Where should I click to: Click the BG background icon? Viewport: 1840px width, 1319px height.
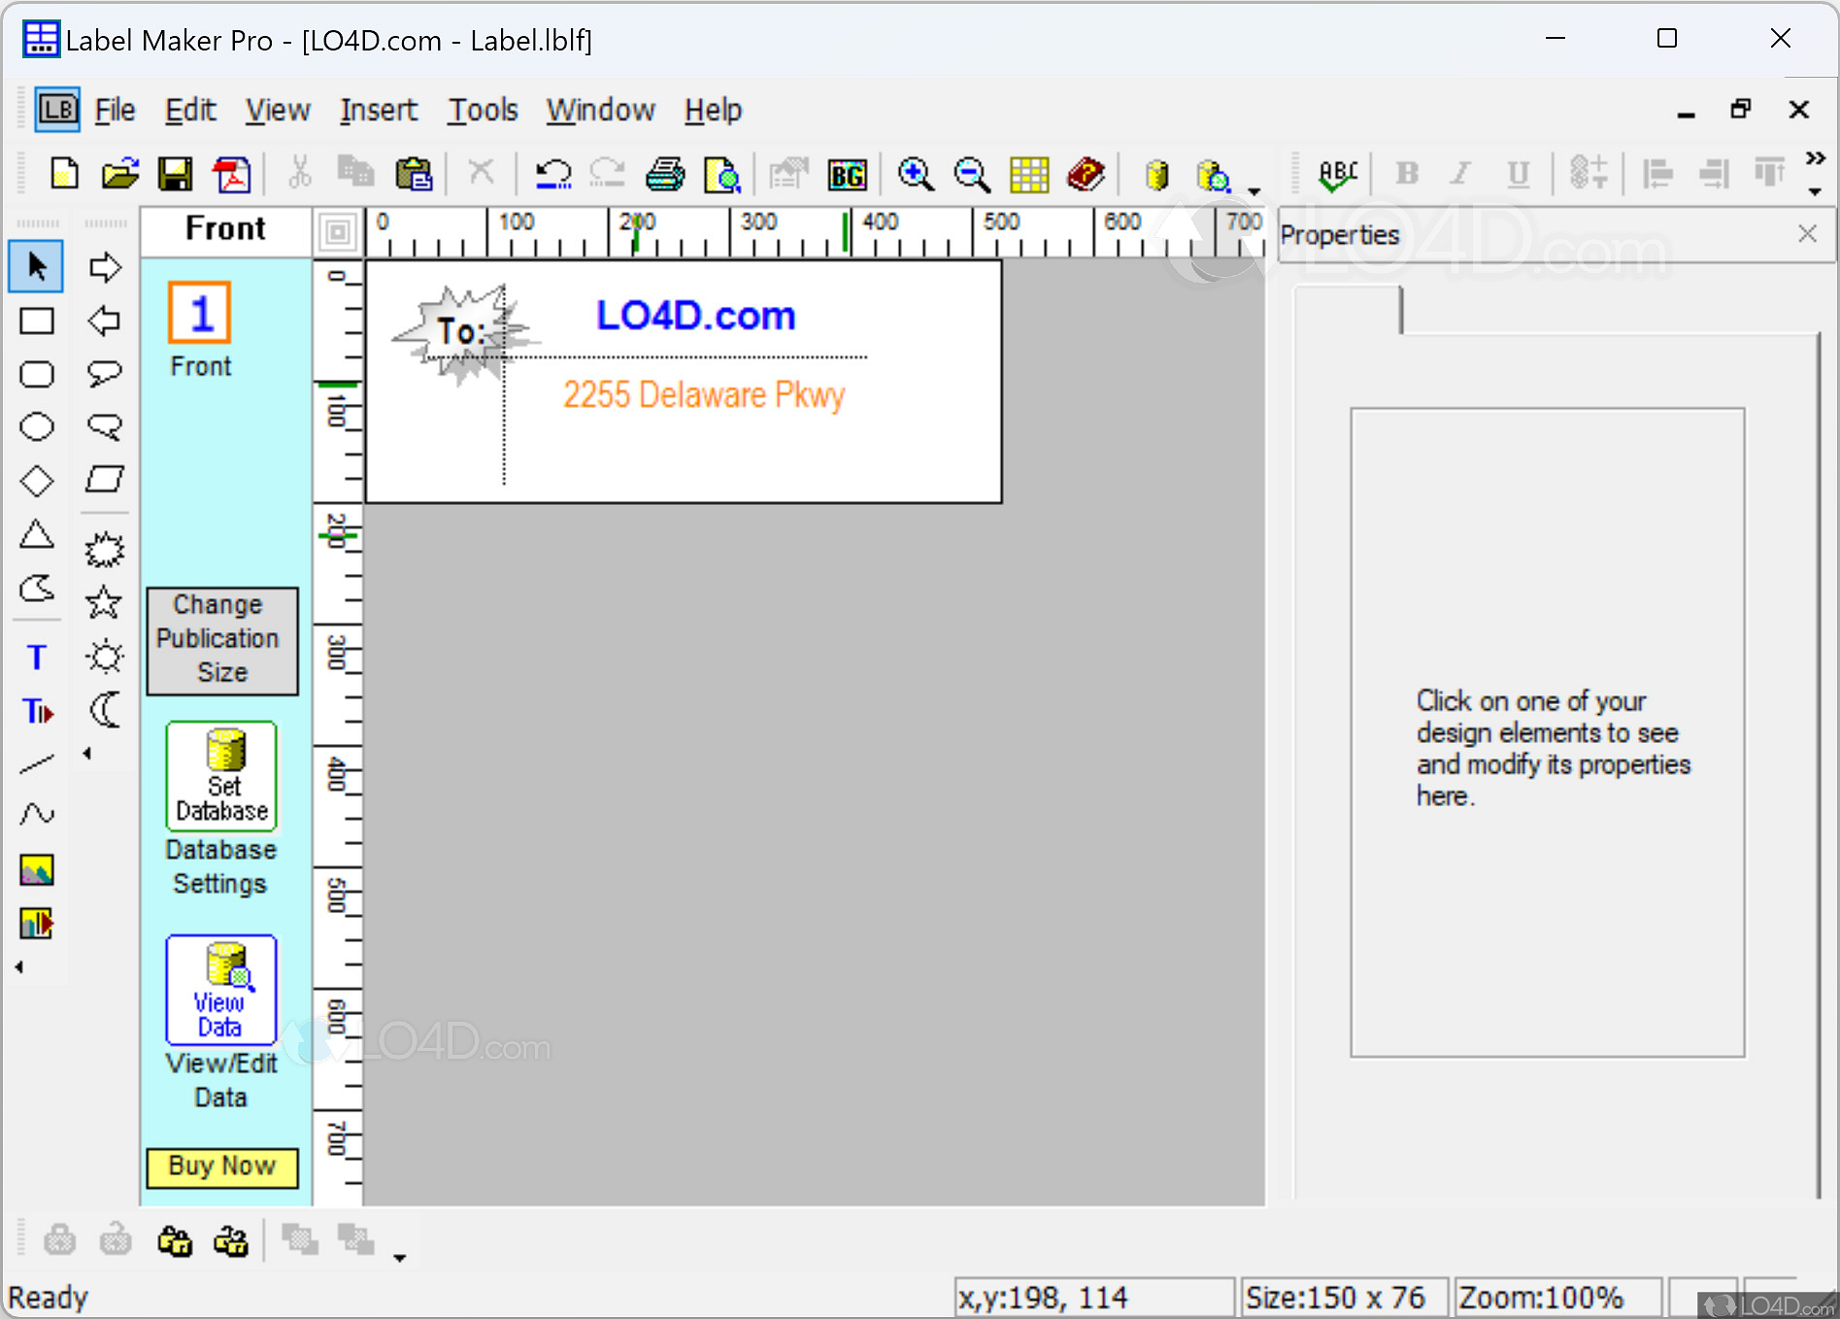click(x=847, y=175)
